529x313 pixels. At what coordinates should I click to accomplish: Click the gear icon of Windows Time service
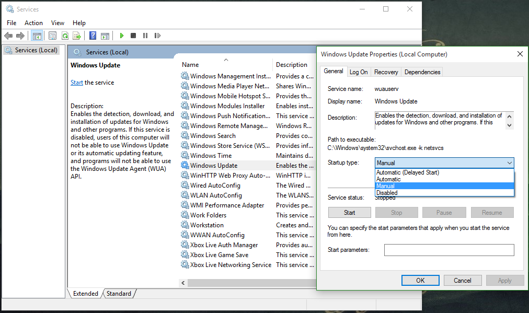click(185, 155)
